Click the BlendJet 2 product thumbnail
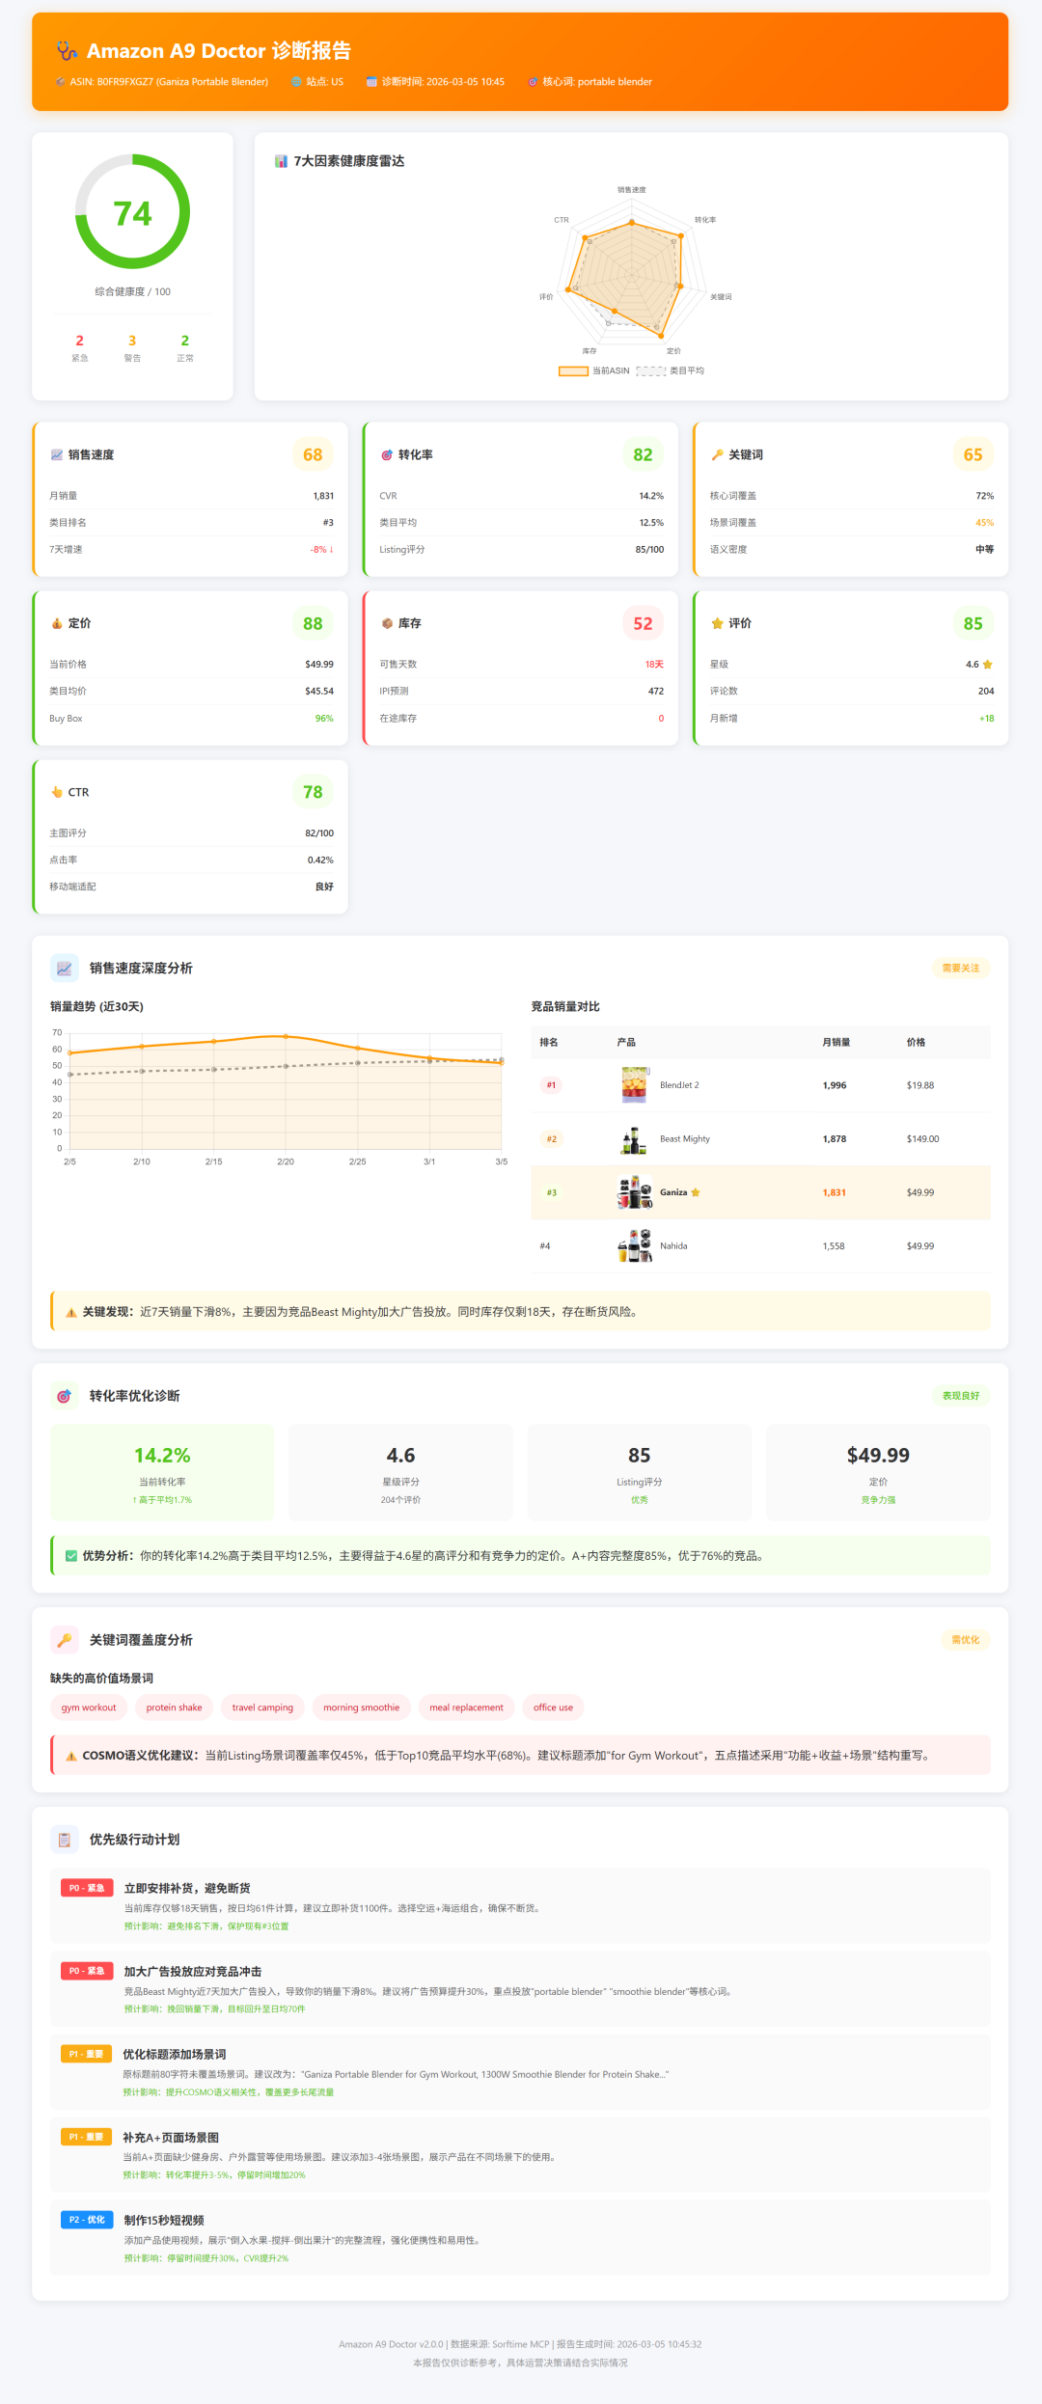This screenshot has height=2404, width=1042. tap(634, 1085)
